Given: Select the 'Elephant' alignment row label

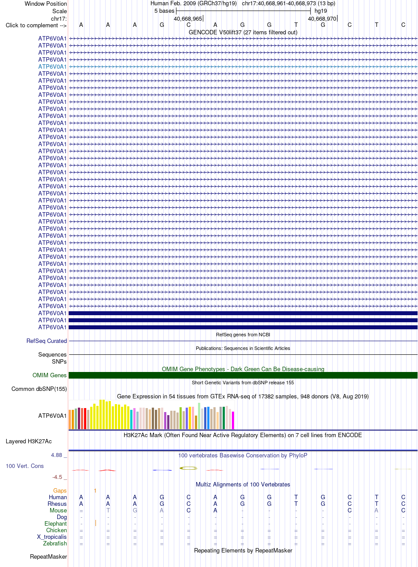Looking at the screenshot, I should (x=55, y=523).
